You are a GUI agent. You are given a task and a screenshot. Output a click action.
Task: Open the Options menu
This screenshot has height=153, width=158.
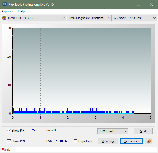pos(8,11)
